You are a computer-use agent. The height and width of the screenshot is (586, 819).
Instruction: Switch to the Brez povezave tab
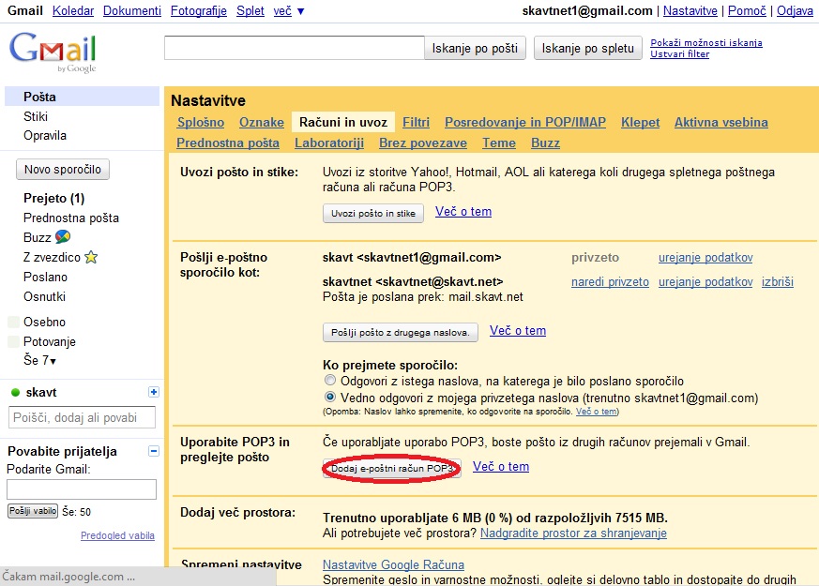point(423,143)
